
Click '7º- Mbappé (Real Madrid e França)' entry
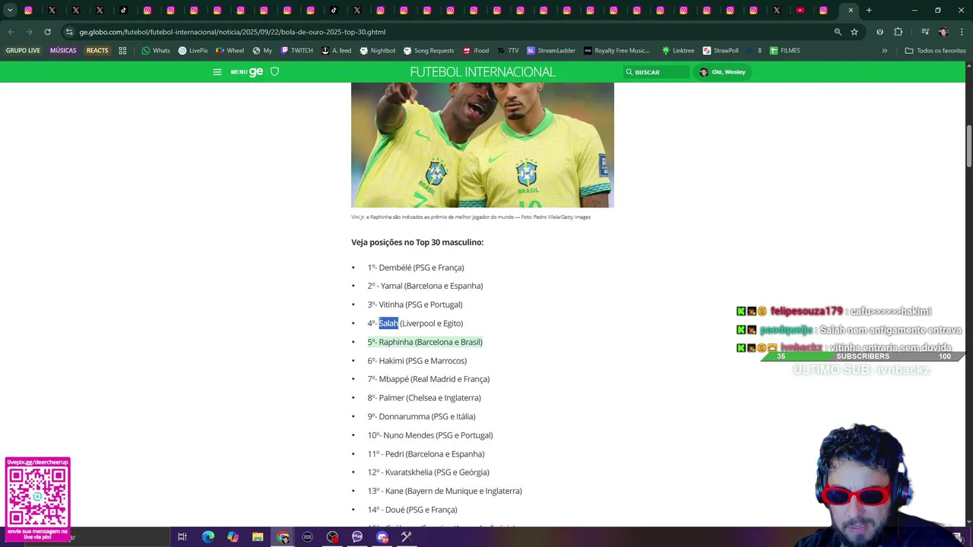coord(429,379)
